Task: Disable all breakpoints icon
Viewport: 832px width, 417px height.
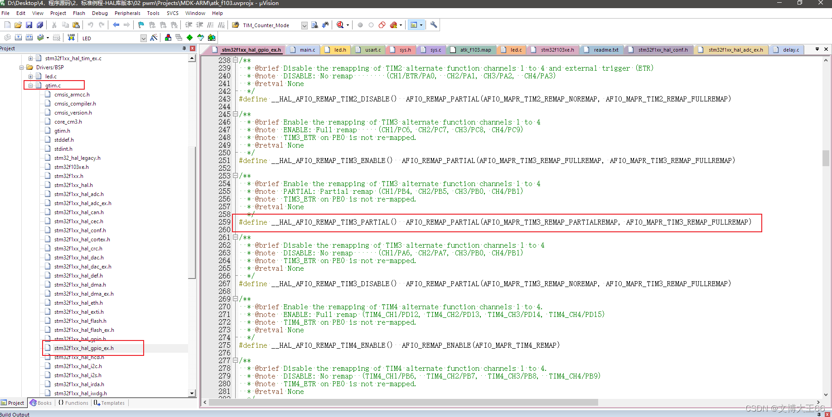Action: pyautogui.click(x=382, y=25)
